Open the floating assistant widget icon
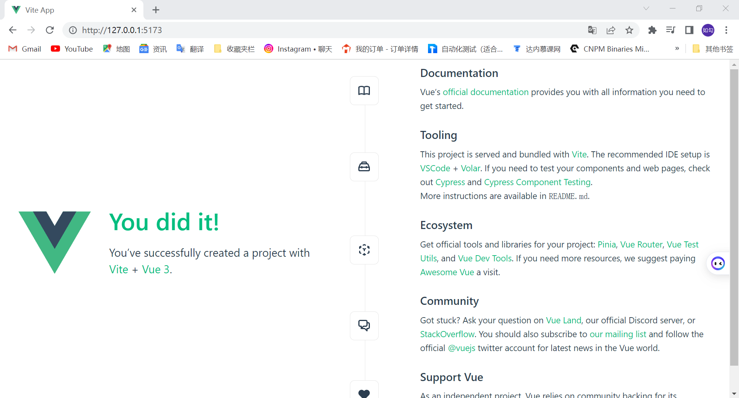 [x=718, y=264]
